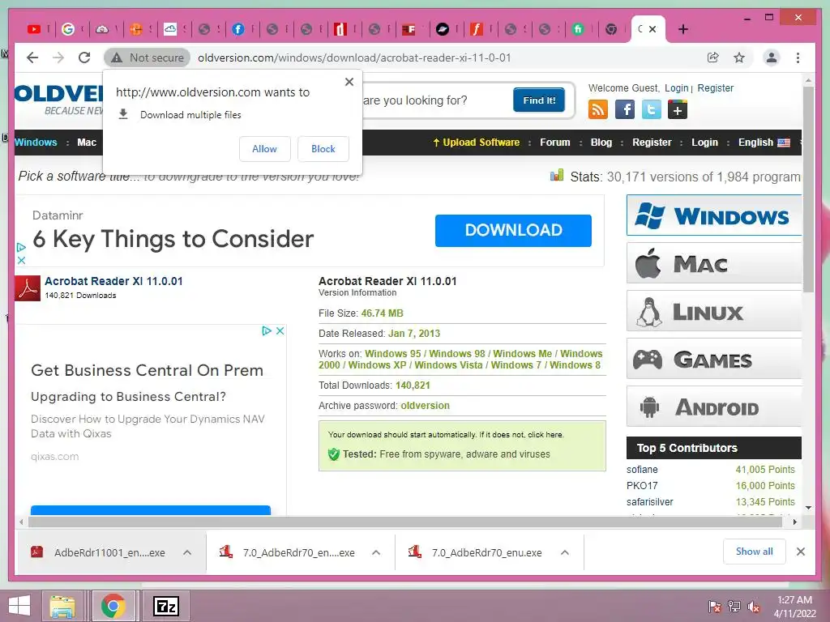Viewport: 830px width, 622px height.
Task: Open contributor sofiane profile
Action: (x=642, y=470)
